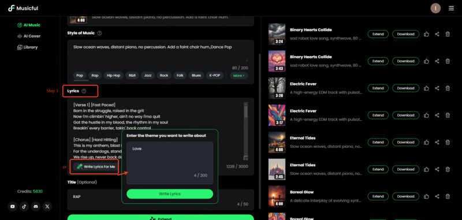
Task: Select the Folk genre chip
Action: (180, 76)
